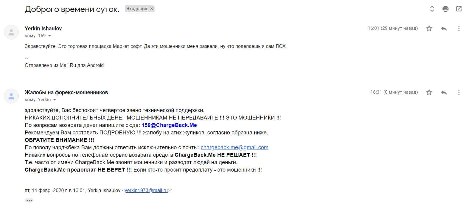This screenshot has width=468, height=209.
Task: Open the yerkin1973@mail.ru address link
Action: 146,191
